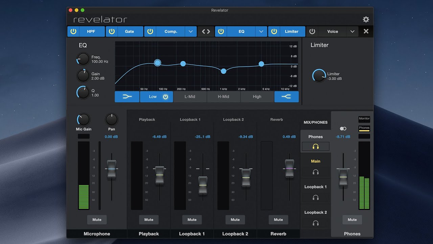This screenshot has height=244, width=433.
Task: Mute the Phones output
Action: tap(352, 220)
